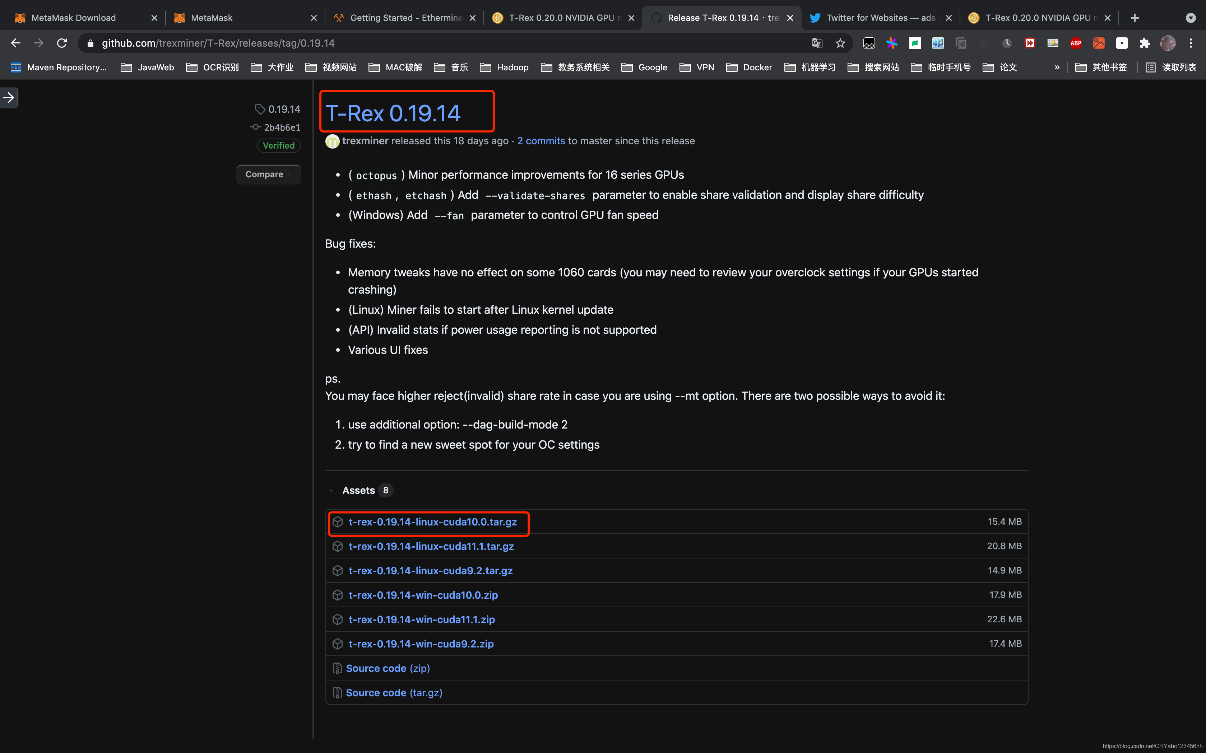Open the colorful pinwheel extension icon
Image resolution: width=1206 pixels, height=753 pixels.
[891, 43]
